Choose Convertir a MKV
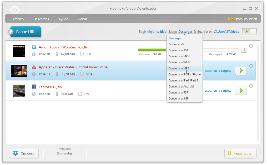The height and width of the screenshot is (165, 267). click(x=185, y=56)
